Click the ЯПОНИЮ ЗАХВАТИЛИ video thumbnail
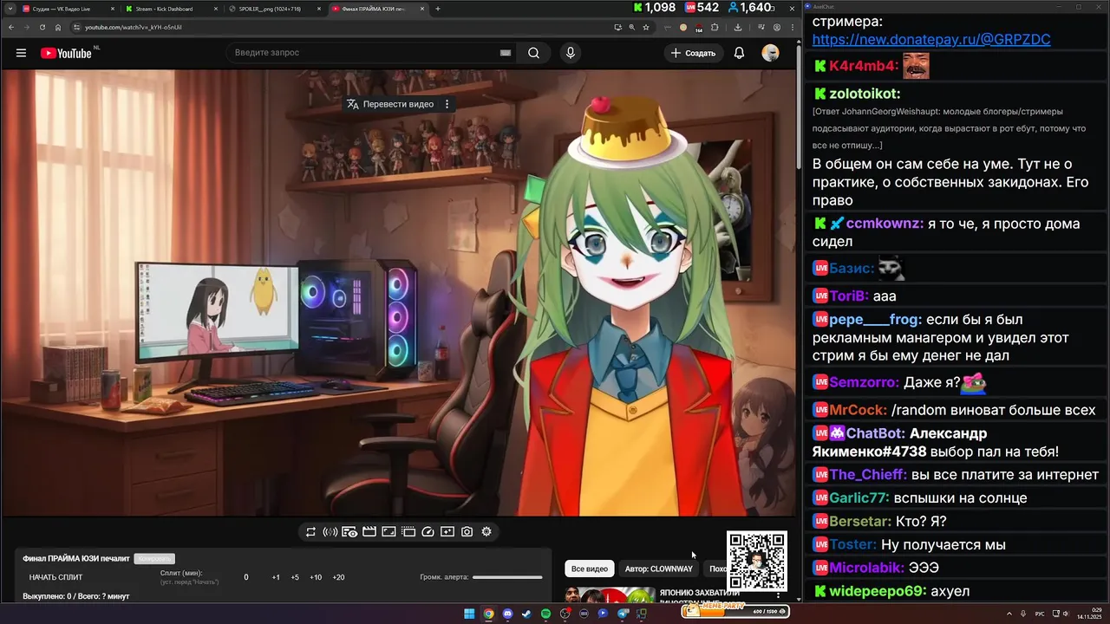Screen dimensions: 1110x624 610,595
